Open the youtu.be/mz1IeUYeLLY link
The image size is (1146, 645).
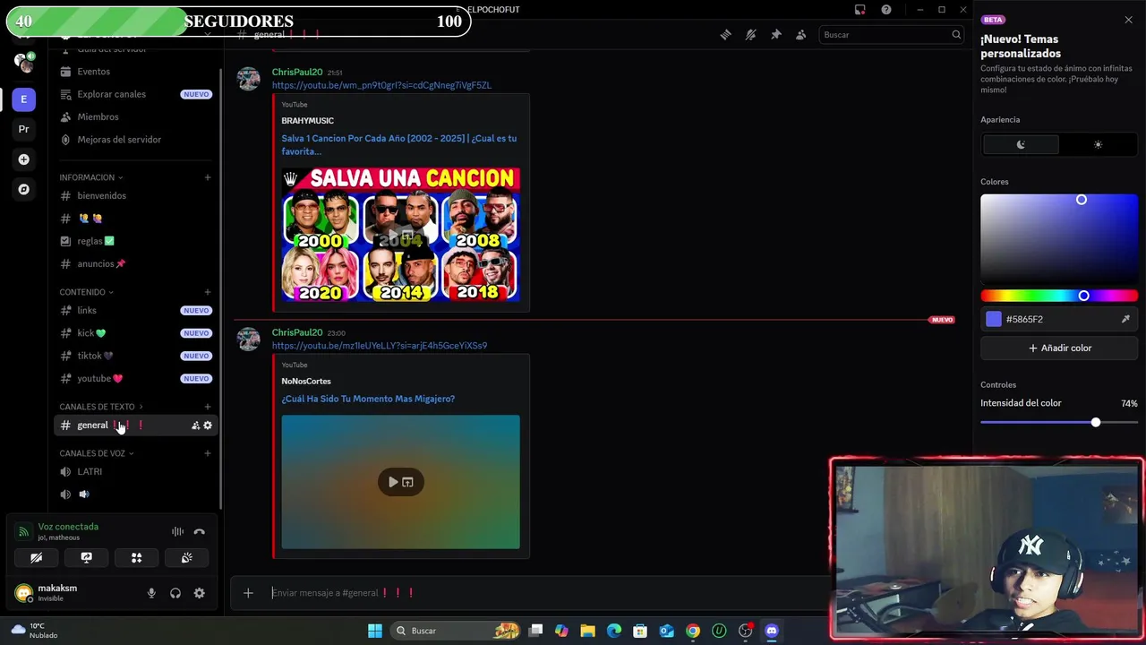click(x=380, y=346)
